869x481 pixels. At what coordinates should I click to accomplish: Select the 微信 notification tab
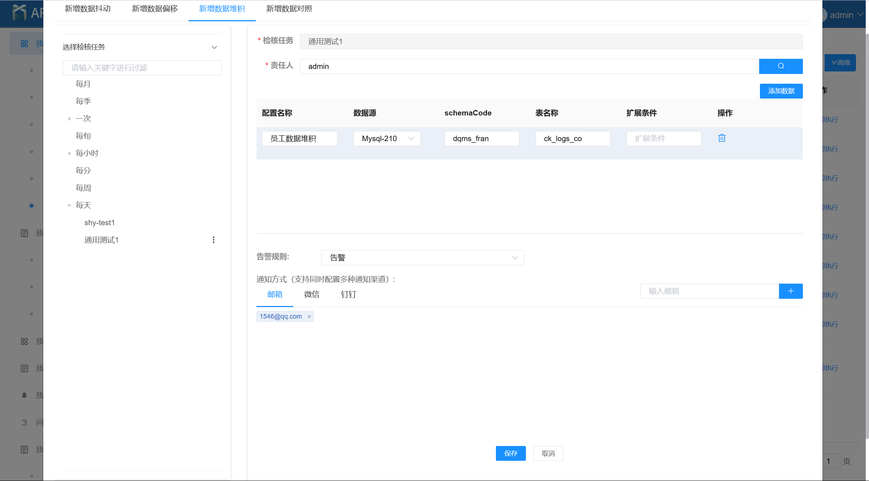click(x=311, y=294)
